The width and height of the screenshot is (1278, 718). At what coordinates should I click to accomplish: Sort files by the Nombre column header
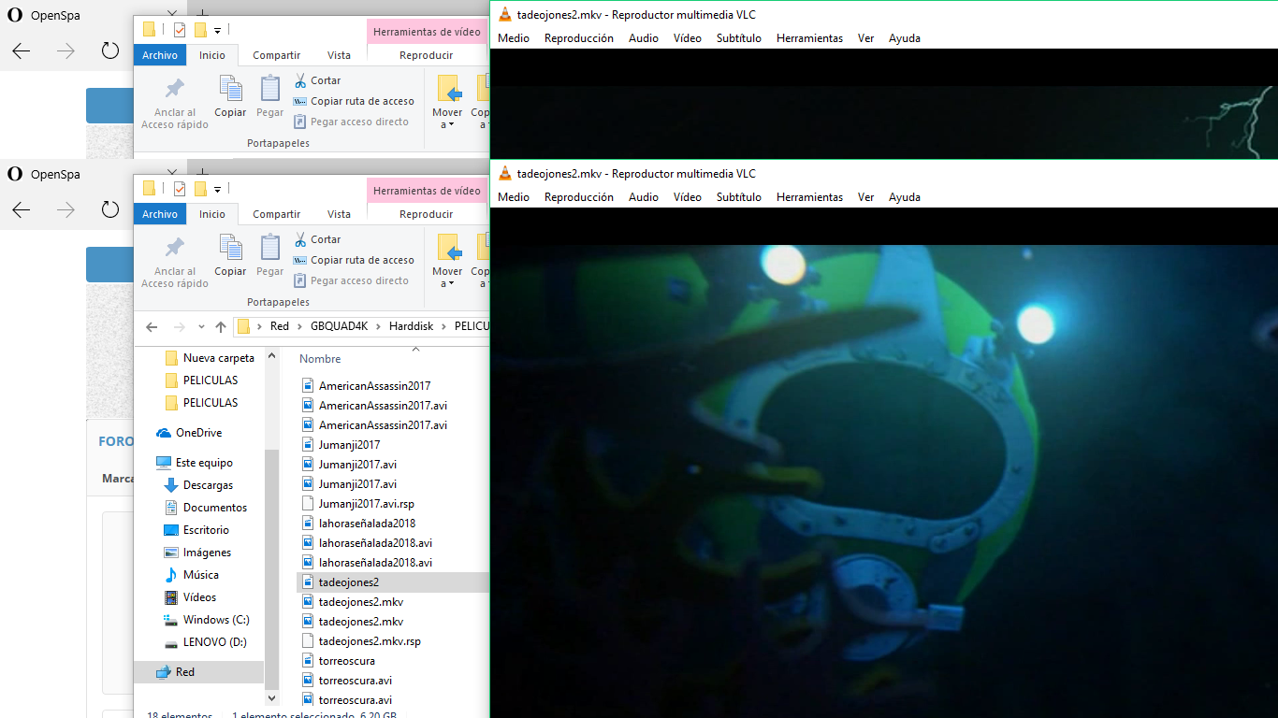320,359
